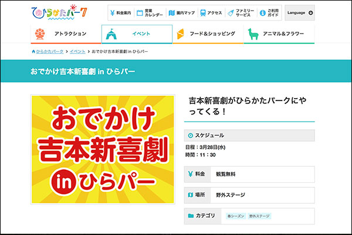
Task: Click the ひらかたパーク breadcrumb home link
Action: [x=49, y=52]
